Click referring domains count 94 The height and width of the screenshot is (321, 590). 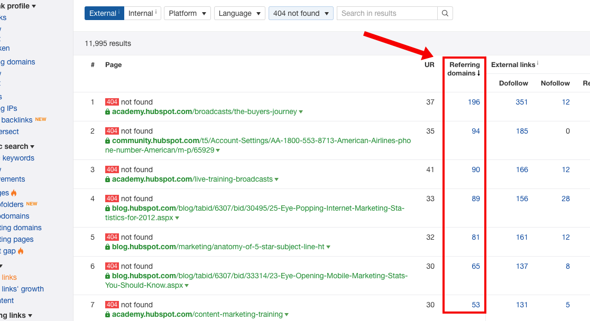pyautogui.click(x=476, y=131)
